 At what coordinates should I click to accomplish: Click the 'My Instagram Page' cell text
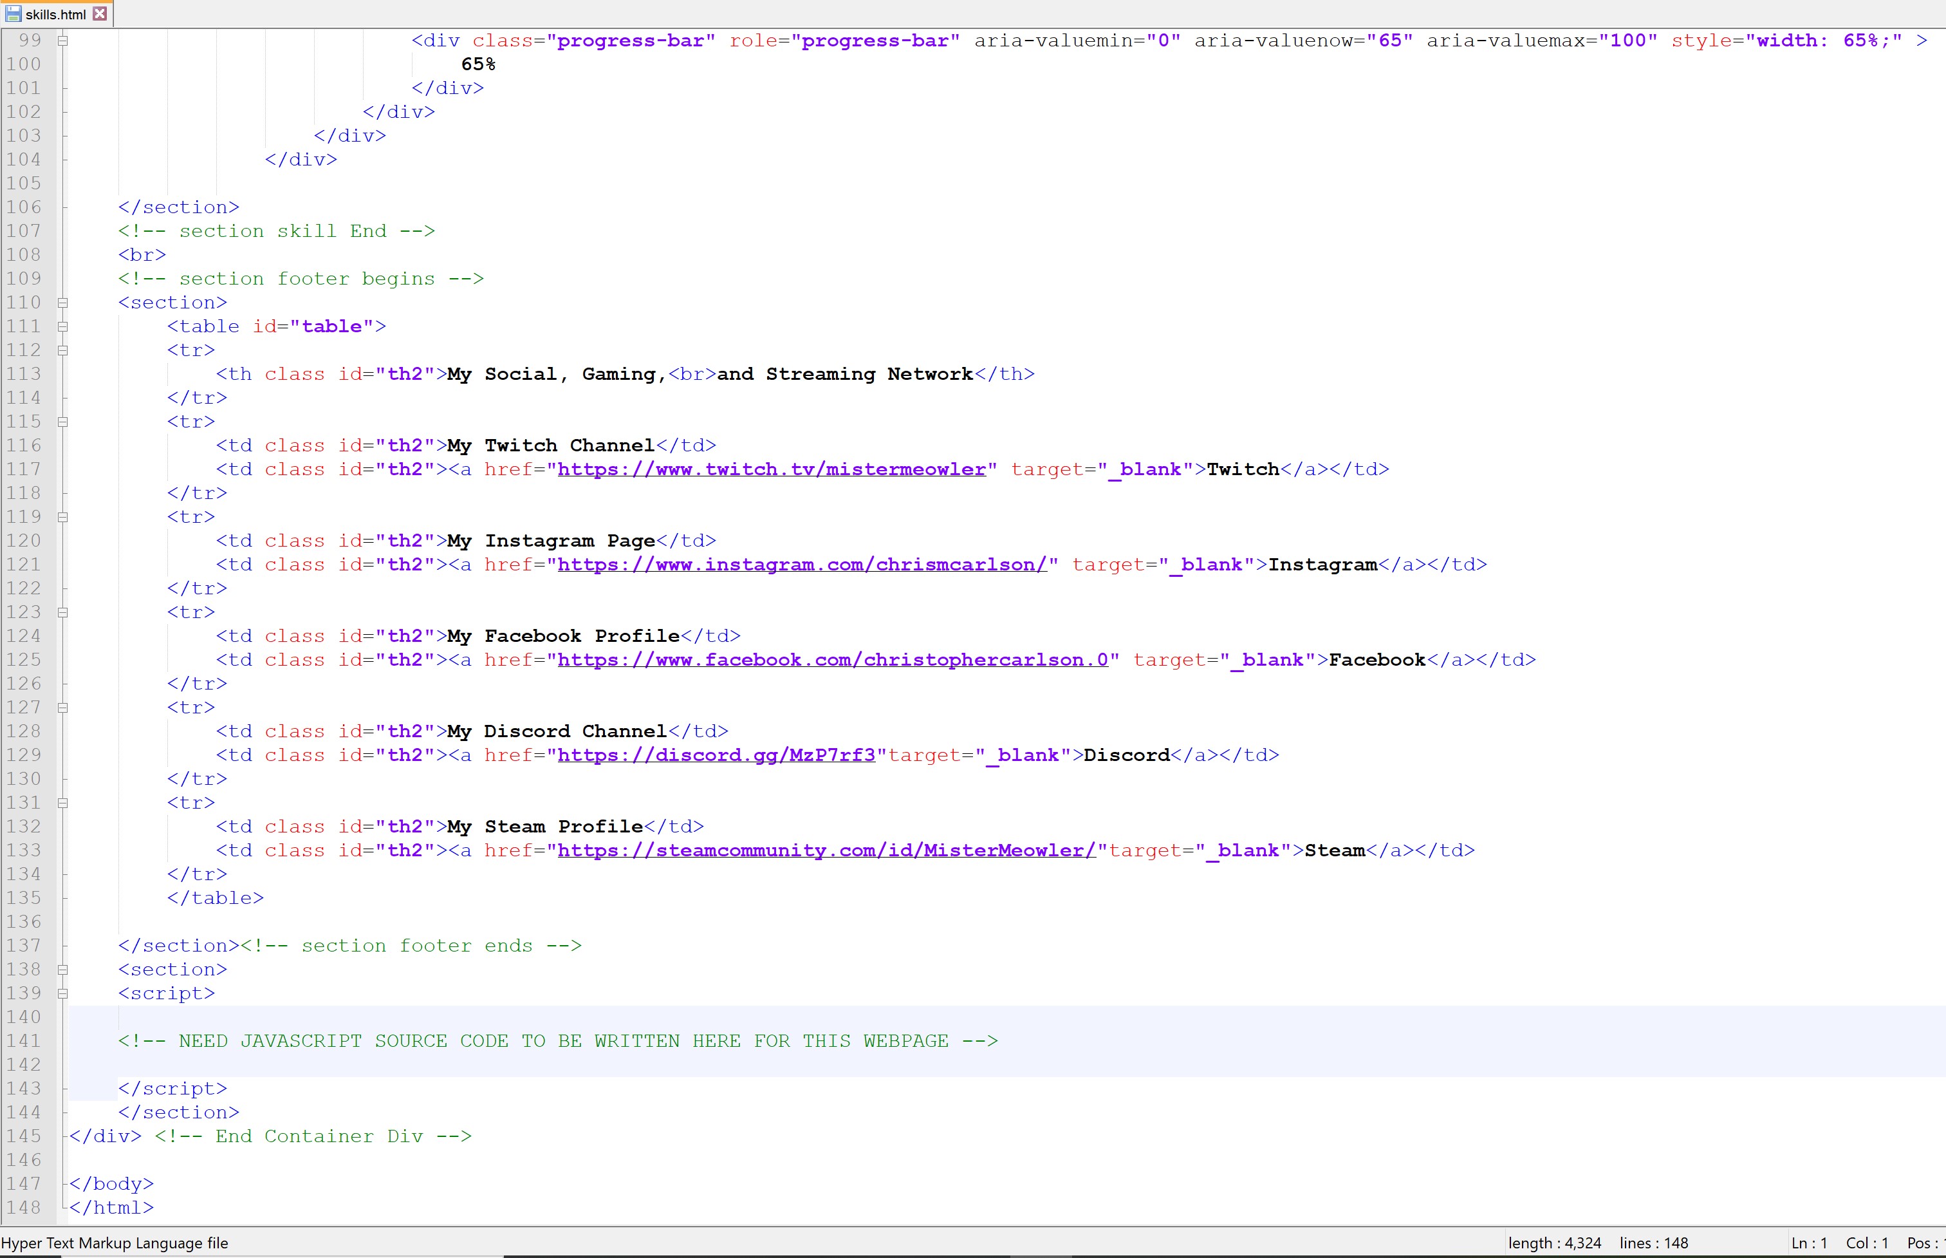[551, 541]
